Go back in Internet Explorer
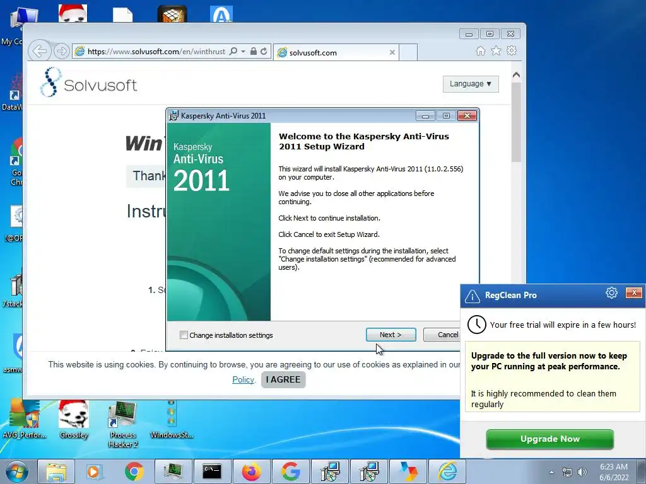The height and width of the screenshot is (484, 646). [x=40, y=52]
